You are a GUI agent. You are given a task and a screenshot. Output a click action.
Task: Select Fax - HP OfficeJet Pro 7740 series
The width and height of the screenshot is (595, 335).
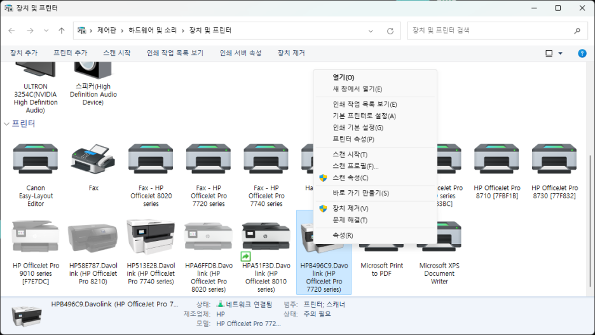pos(266,175)
